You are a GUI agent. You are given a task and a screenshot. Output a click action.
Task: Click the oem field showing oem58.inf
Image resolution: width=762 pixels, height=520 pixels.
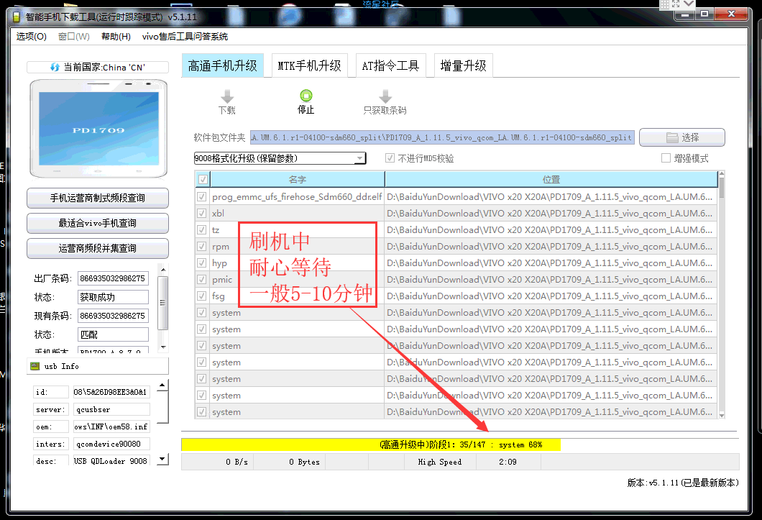(x=111, y=427)
